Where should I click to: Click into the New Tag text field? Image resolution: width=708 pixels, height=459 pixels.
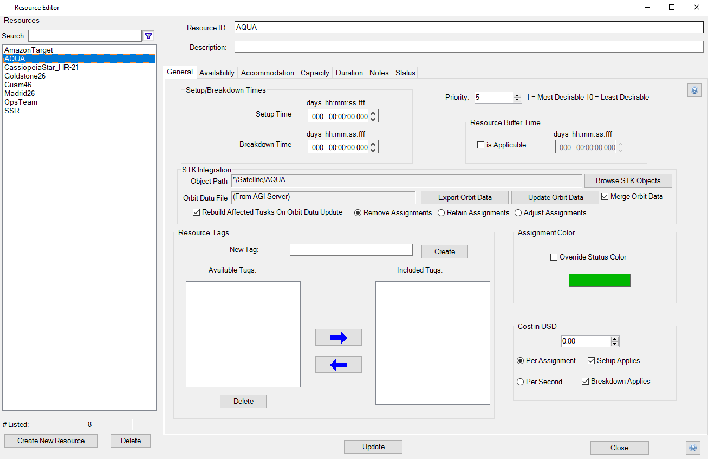point(351,250)
